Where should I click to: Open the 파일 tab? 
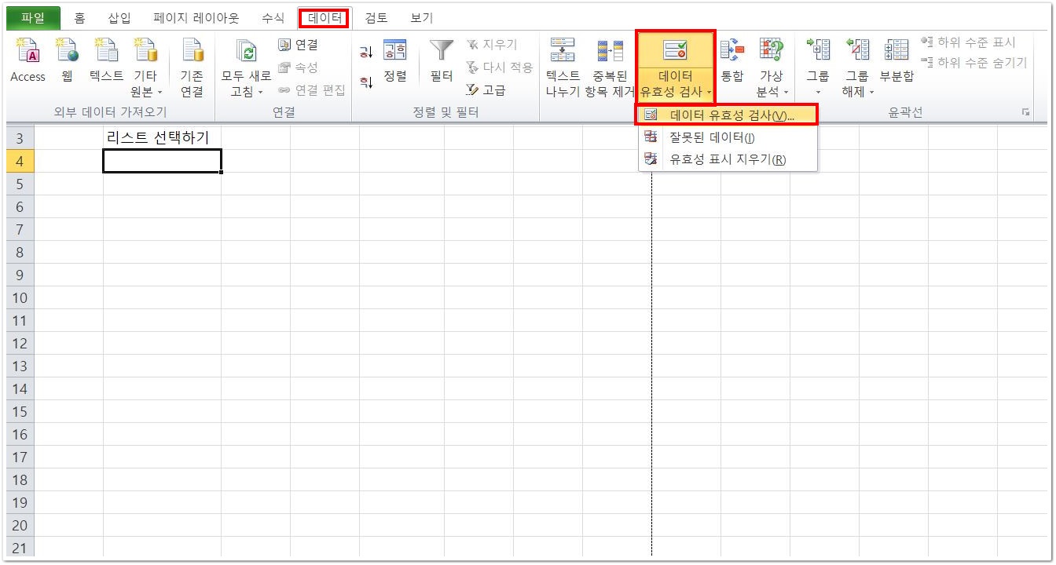pos(33,18)
